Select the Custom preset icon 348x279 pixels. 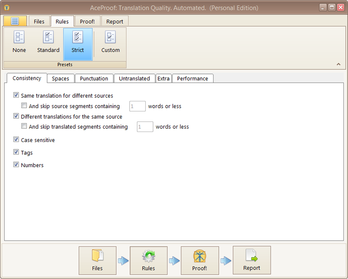click(x=111, y=43)
